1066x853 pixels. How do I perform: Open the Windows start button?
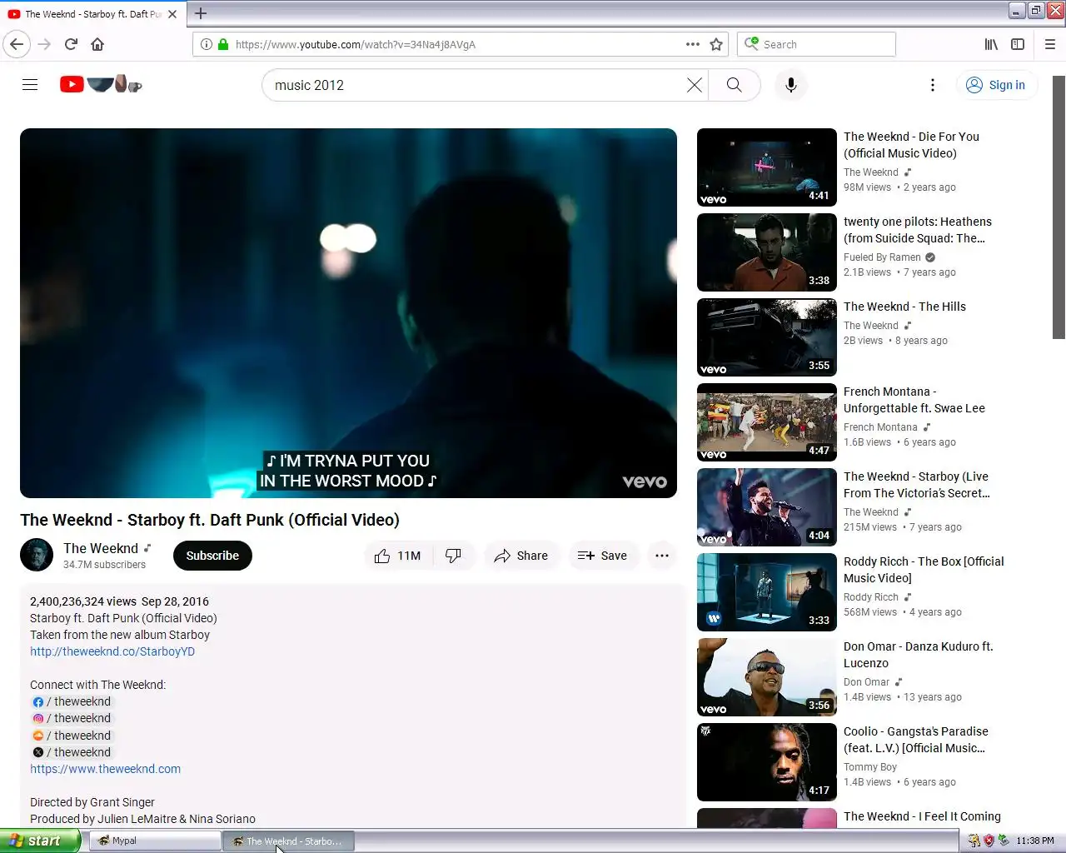[40, 841]
